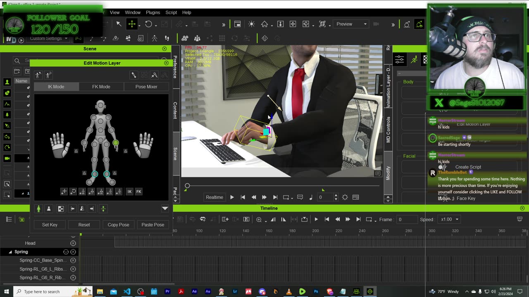Open the Spring track circular dropdown
Image resolution: width=529 pixels, height=297 pixels.
[x=66, y=252]
